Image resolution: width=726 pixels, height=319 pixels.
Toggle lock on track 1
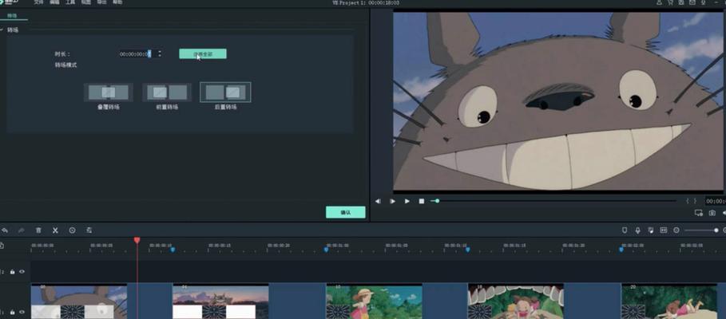pos(13,312)
